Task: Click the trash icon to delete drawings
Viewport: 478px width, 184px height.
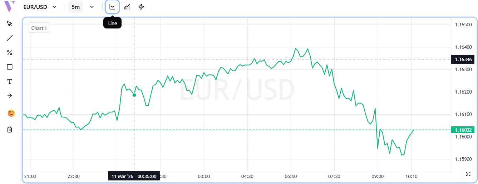Action: coord(10,130)
